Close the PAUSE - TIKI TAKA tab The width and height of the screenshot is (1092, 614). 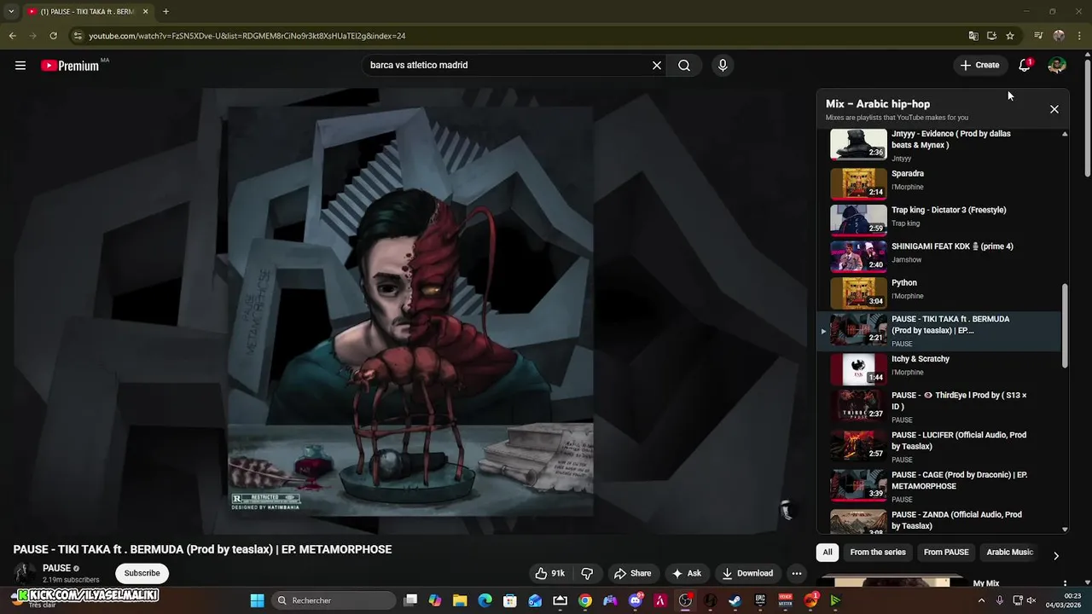(x=145, y=12)
